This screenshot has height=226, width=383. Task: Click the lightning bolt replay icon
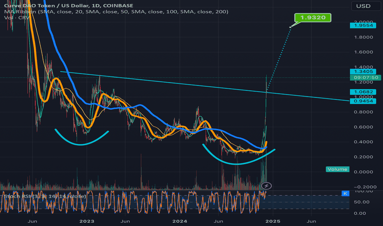266,186
